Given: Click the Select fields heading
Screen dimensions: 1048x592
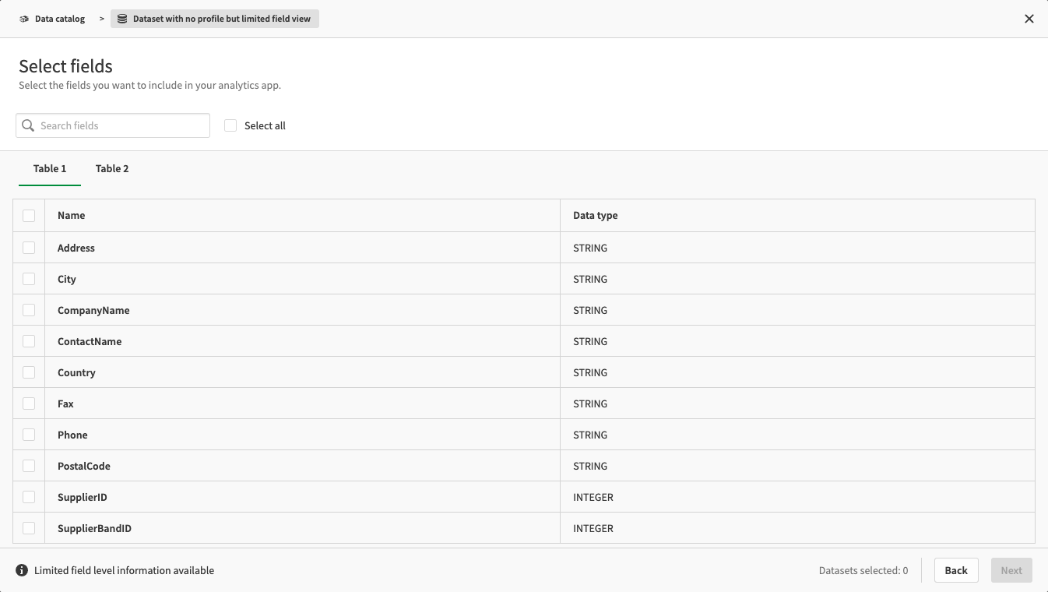Looking at the screenshot, I should click(x=65, y=66).
